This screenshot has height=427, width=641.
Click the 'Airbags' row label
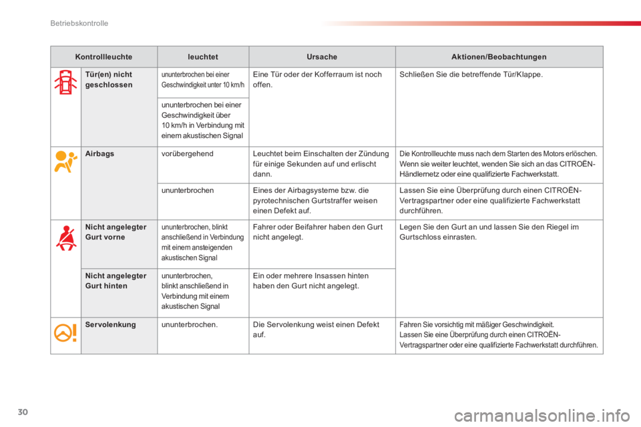[99, 153]
